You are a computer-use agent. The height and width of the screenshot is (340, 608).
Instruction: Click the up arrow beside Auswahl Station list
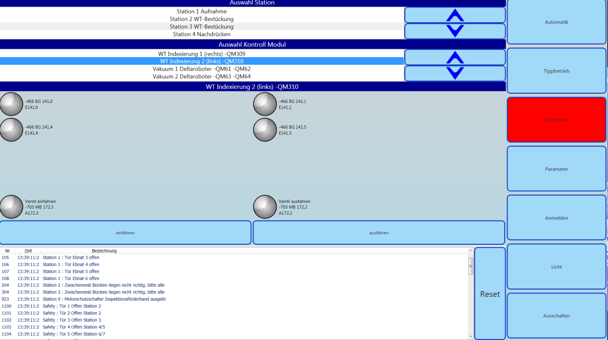(455, 15)
